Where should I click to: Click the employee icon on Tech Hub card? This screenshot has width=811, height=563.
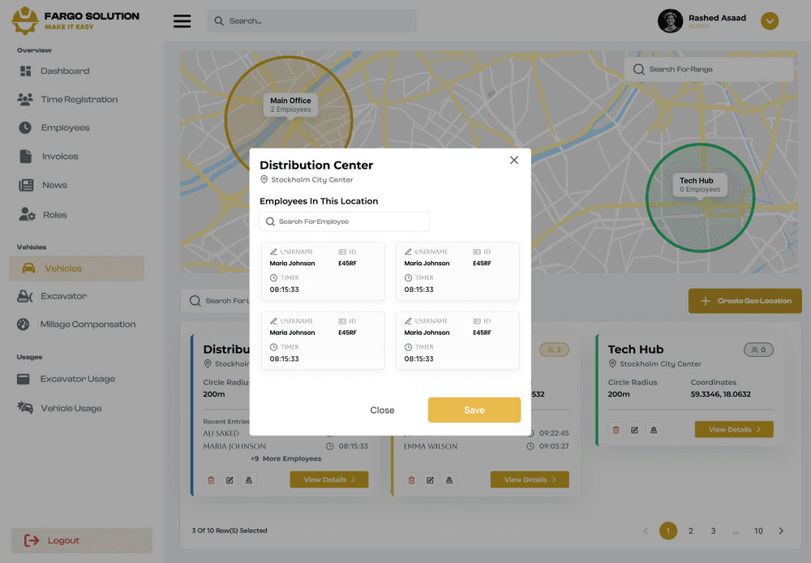click(654, 430)
